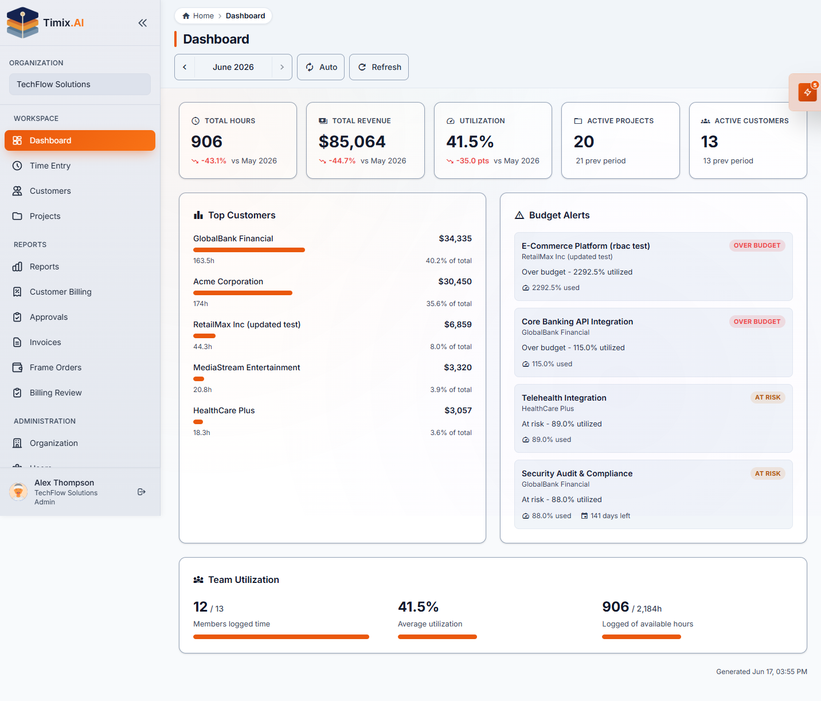
Task: Click the Budget Alerts warning icon
Action: tap(519, 215)
